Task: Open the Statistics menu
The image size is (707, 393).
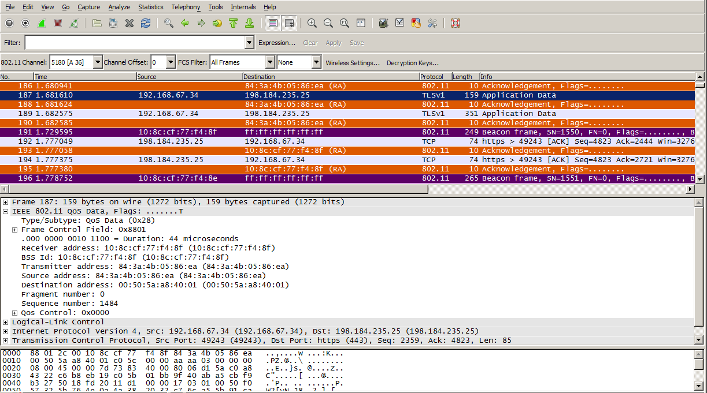Action: [150, 7]
